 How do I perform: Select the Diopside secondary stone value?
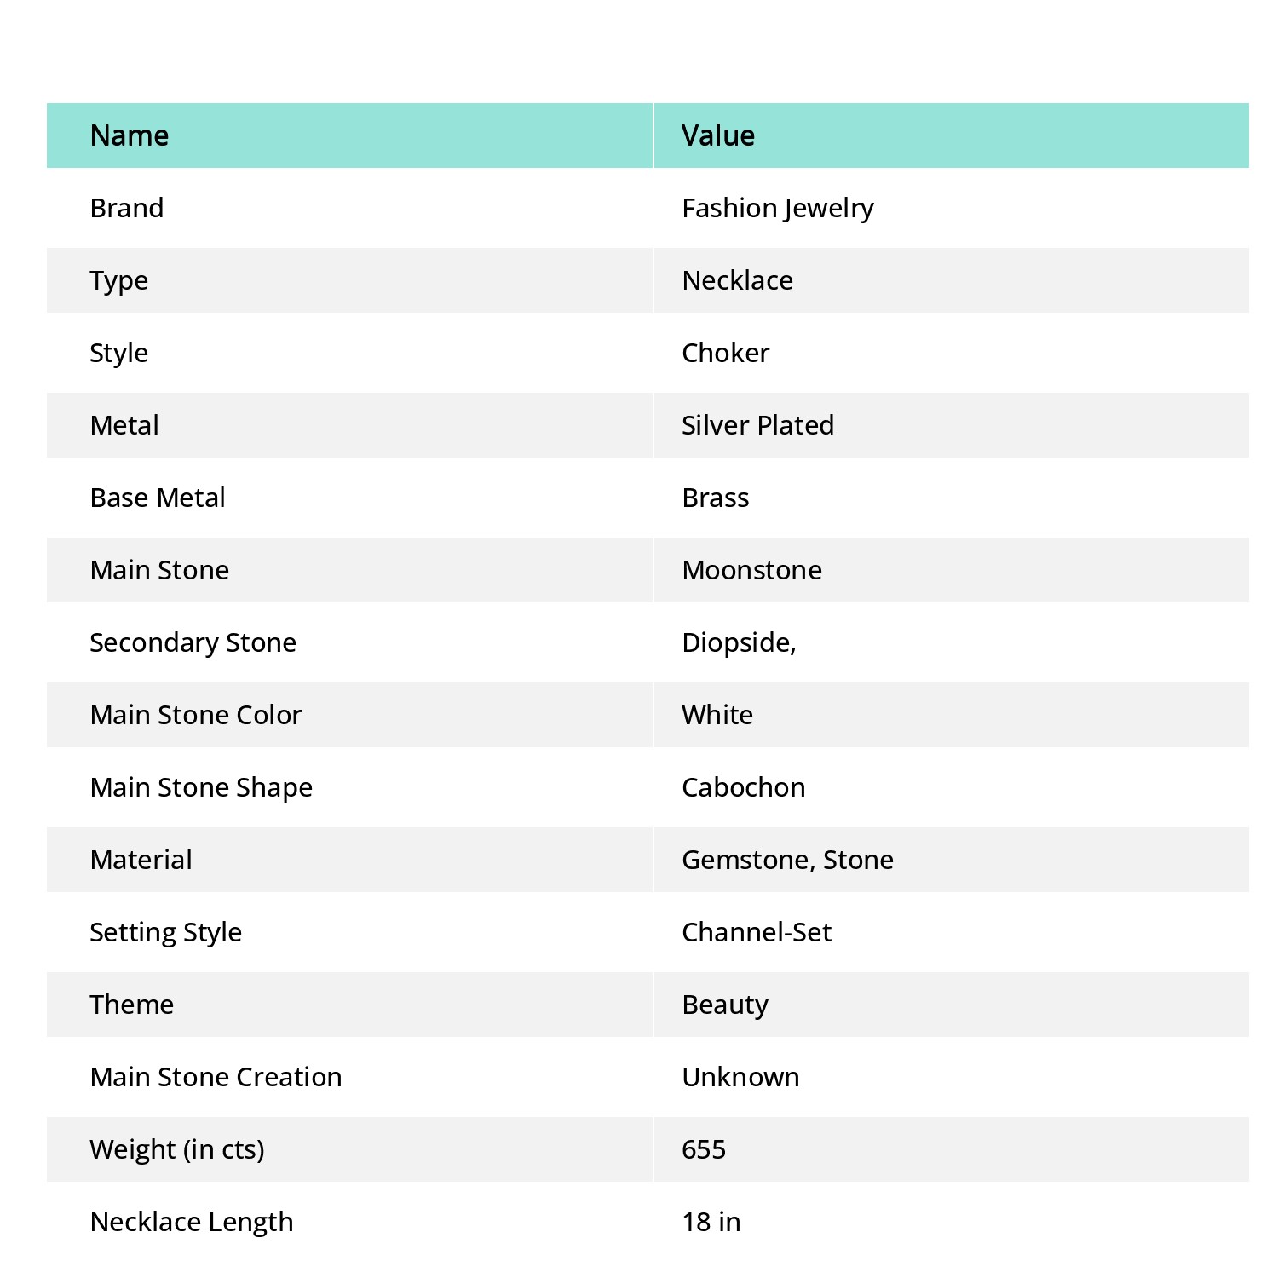click(740, 643)
